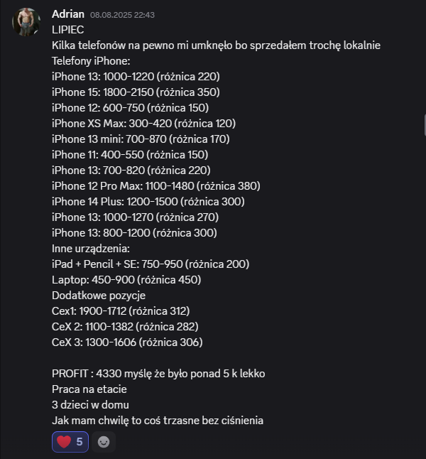Click the username Adrian
Image resolution: width=426 pixels, height=459 pixels.
click(x=68, y=14)
